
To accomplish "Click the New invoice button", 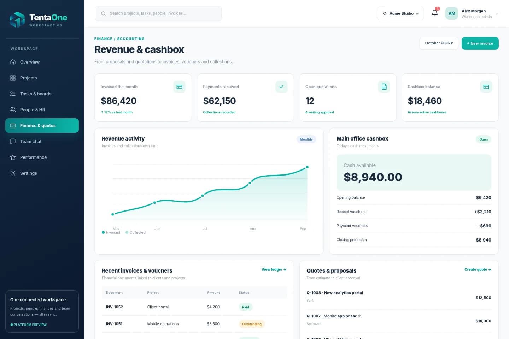I will pos(480,43).
